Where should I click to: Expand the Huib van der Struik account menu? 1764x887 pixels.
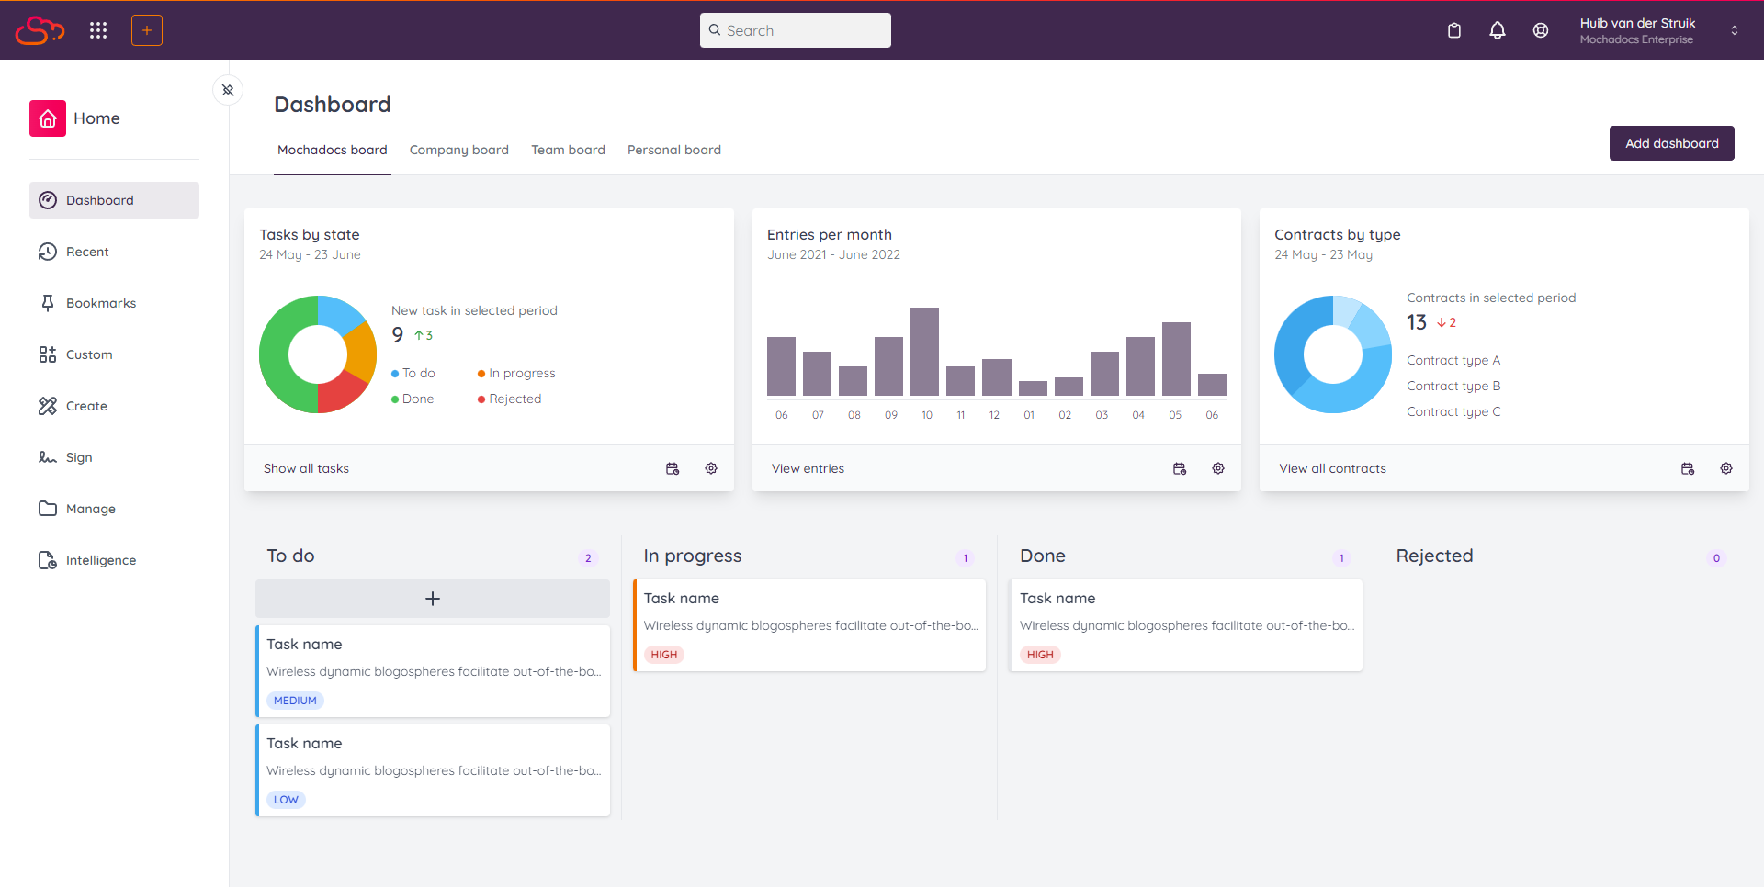[1735, 30]
